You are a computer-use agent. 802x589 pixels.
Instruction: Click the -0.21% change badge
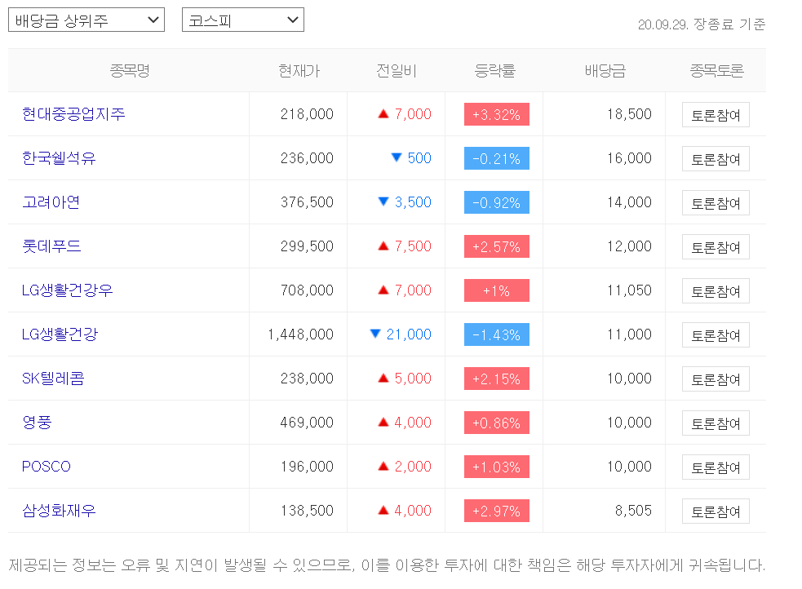(497, 158)
